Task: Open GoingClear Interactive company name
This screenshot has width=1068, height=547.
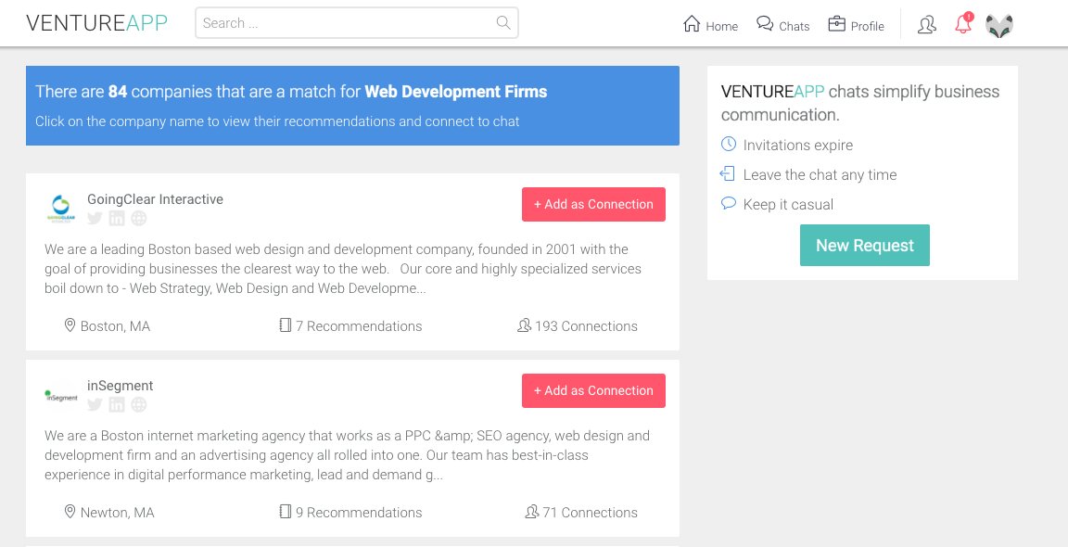Action: pos(156,199)
